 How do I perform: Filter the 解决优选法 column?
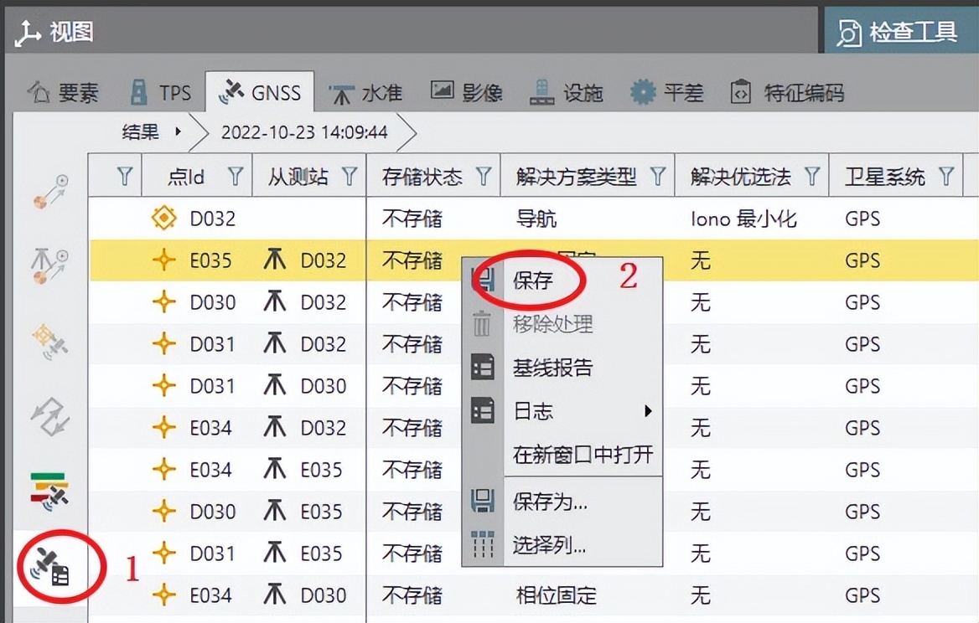point(812,177)
